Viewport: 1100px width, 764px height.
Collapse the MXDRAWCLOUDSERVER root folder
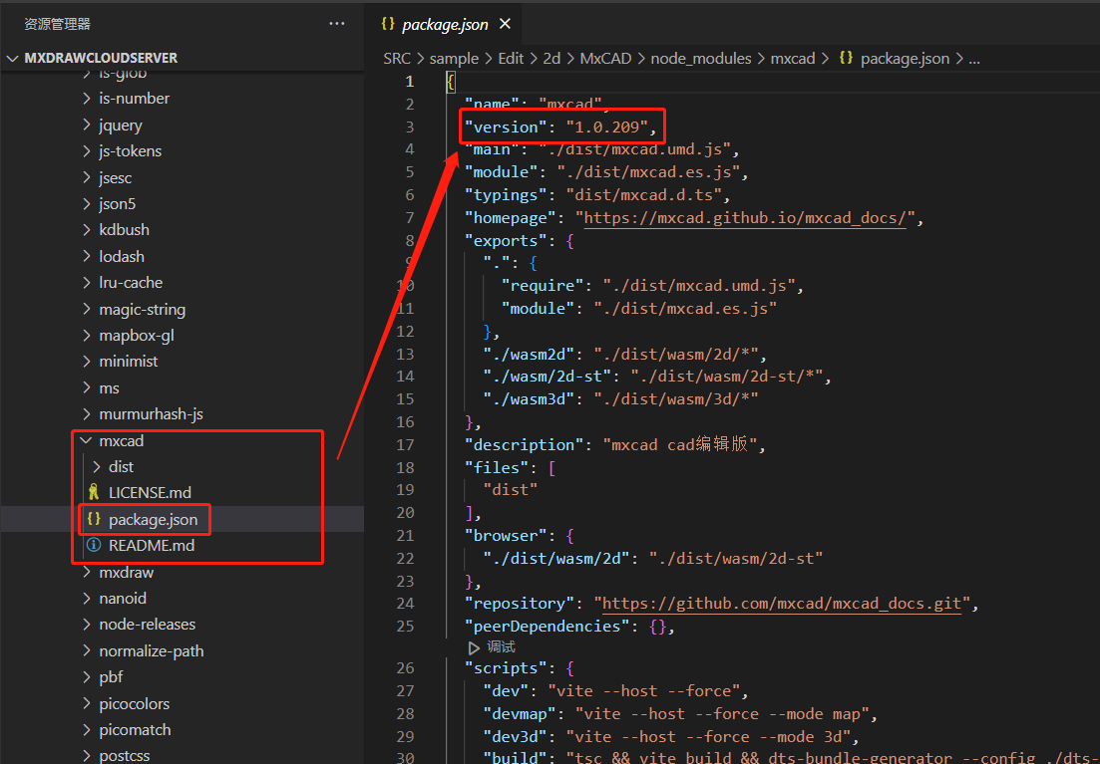click(x=13, y=58)
